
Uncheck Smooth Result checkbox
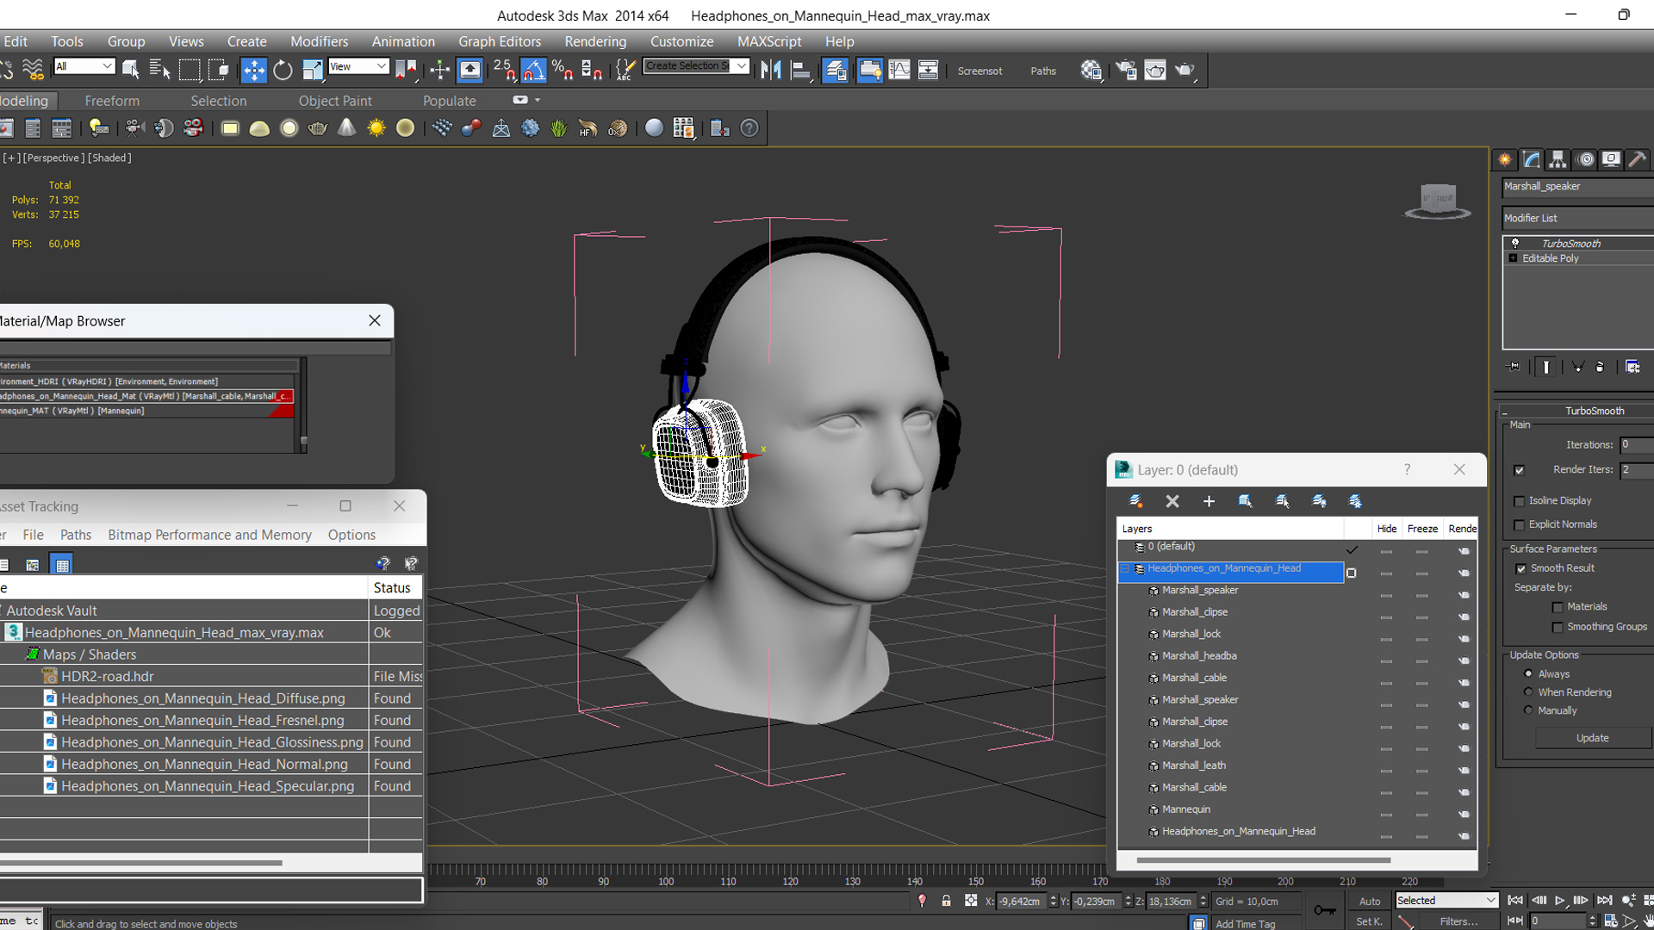[1520, 568]
